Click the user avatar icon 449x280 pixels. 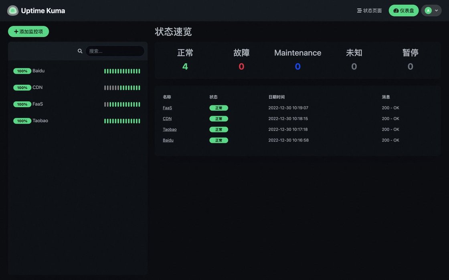click(x=428, y=11)
